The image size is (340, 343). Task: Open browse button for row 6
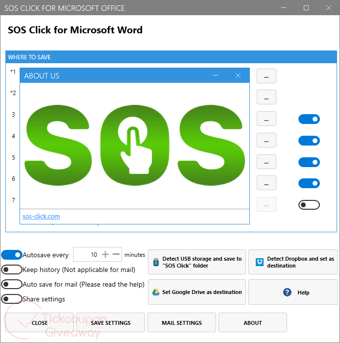tap(267, 183)
